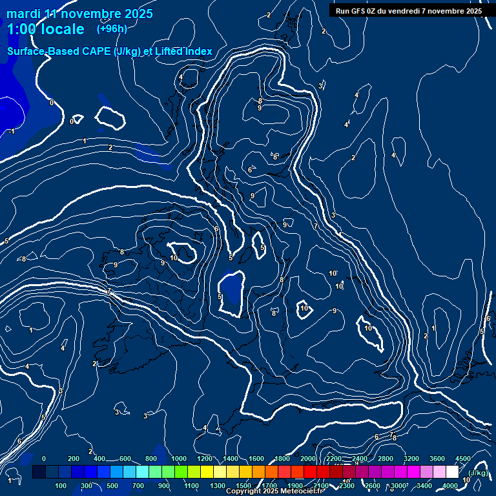Click the '(+96h)' forecast offset label

click(x=112, y=29)
